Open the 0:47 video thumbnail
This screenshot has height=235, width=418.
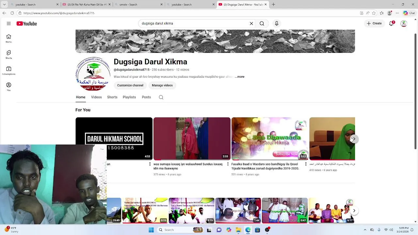285,211
